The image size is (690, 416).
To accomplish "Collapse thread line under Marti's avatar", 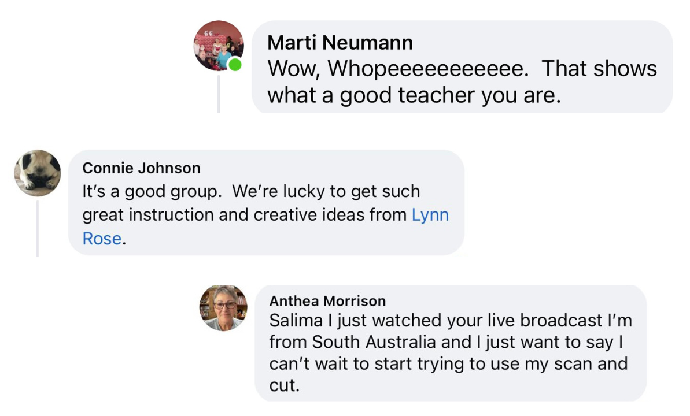I will 219,94.
